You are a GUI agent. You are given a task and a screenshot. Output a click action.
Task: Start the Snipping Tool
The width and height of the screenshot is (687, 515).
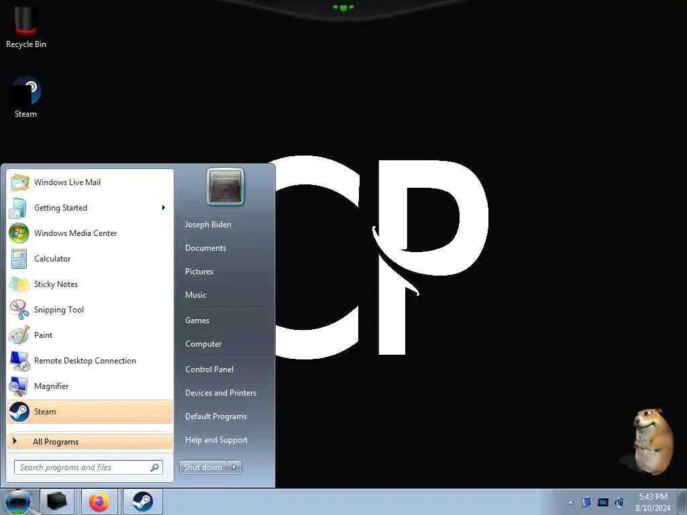(x=91, y=309)
